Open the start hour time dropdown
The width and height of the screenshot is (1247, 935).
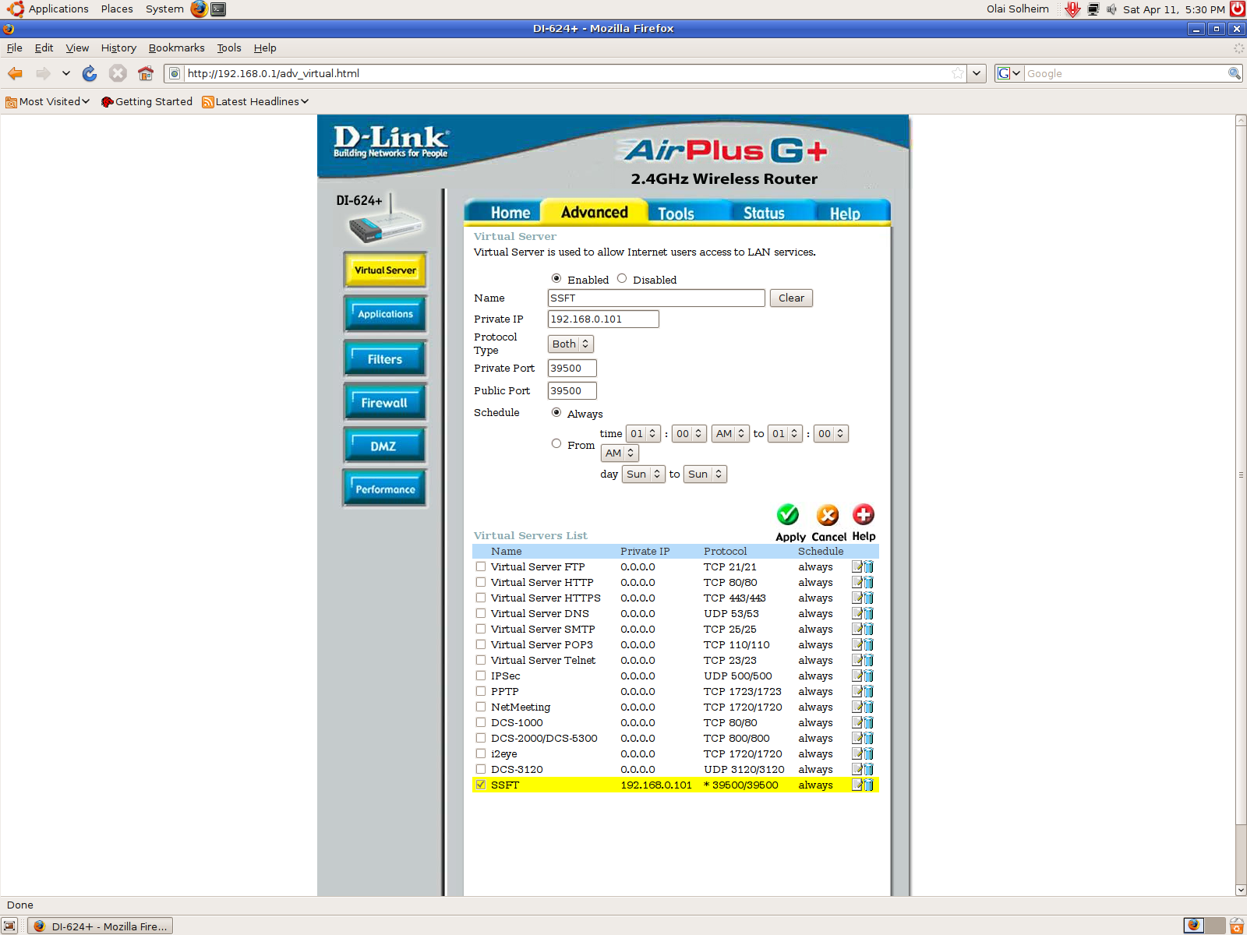[x=644, y=433]
